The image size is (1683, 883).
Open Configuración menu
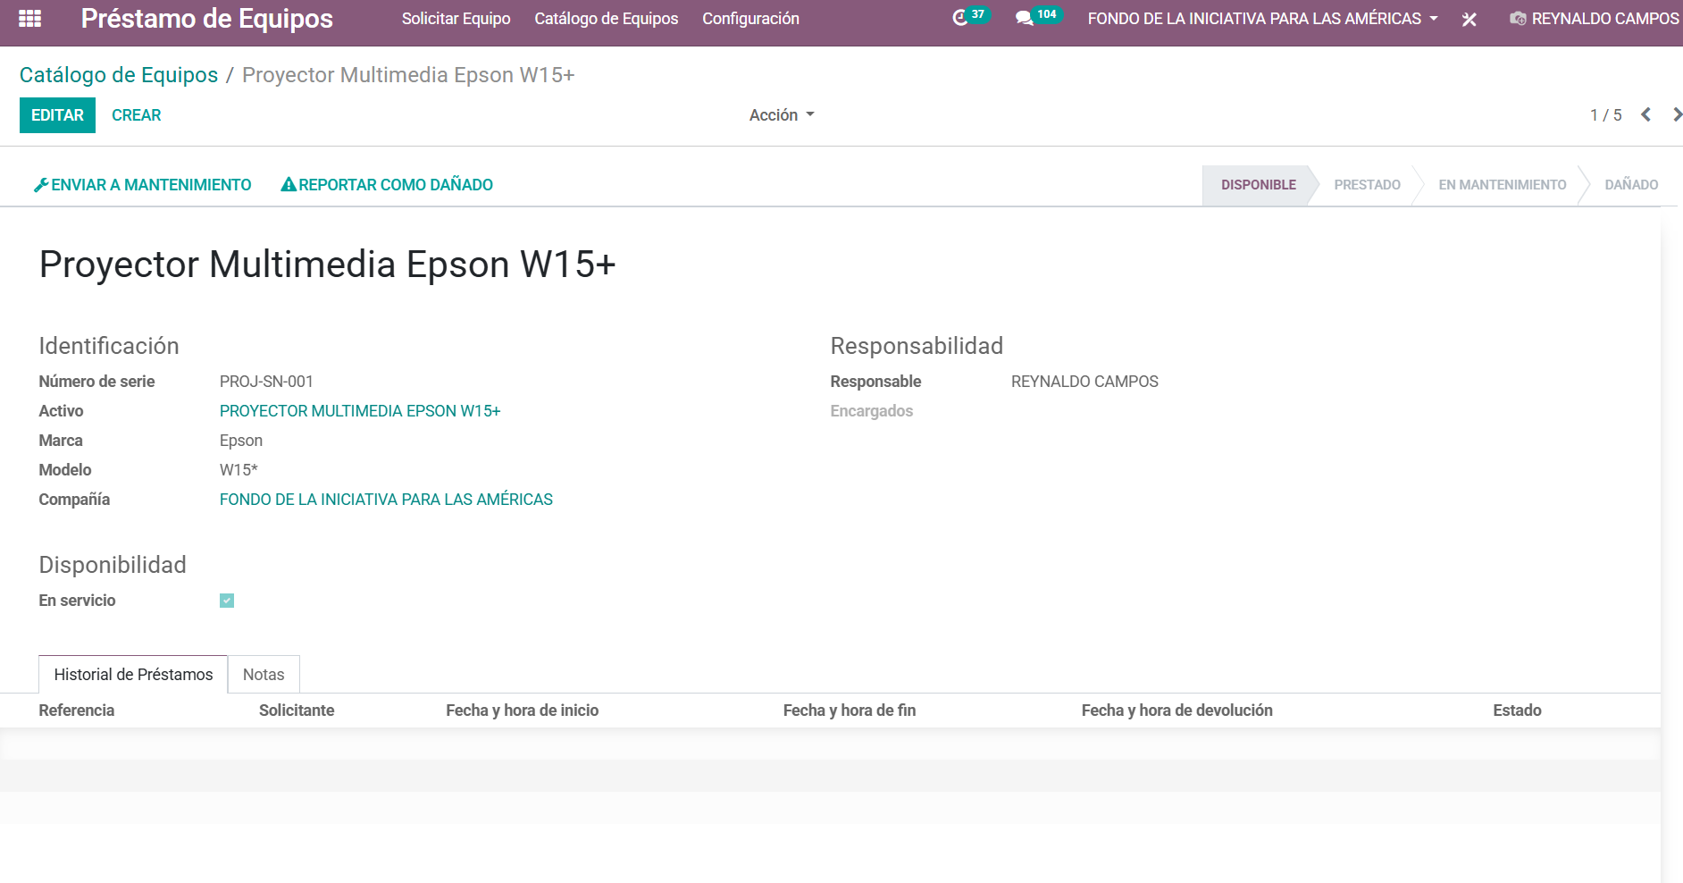(750, 19)
